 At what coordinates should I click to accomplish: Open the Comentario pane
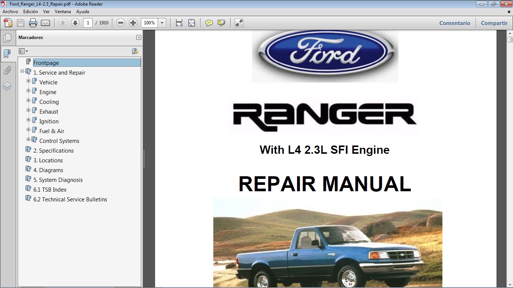[455, 23]
